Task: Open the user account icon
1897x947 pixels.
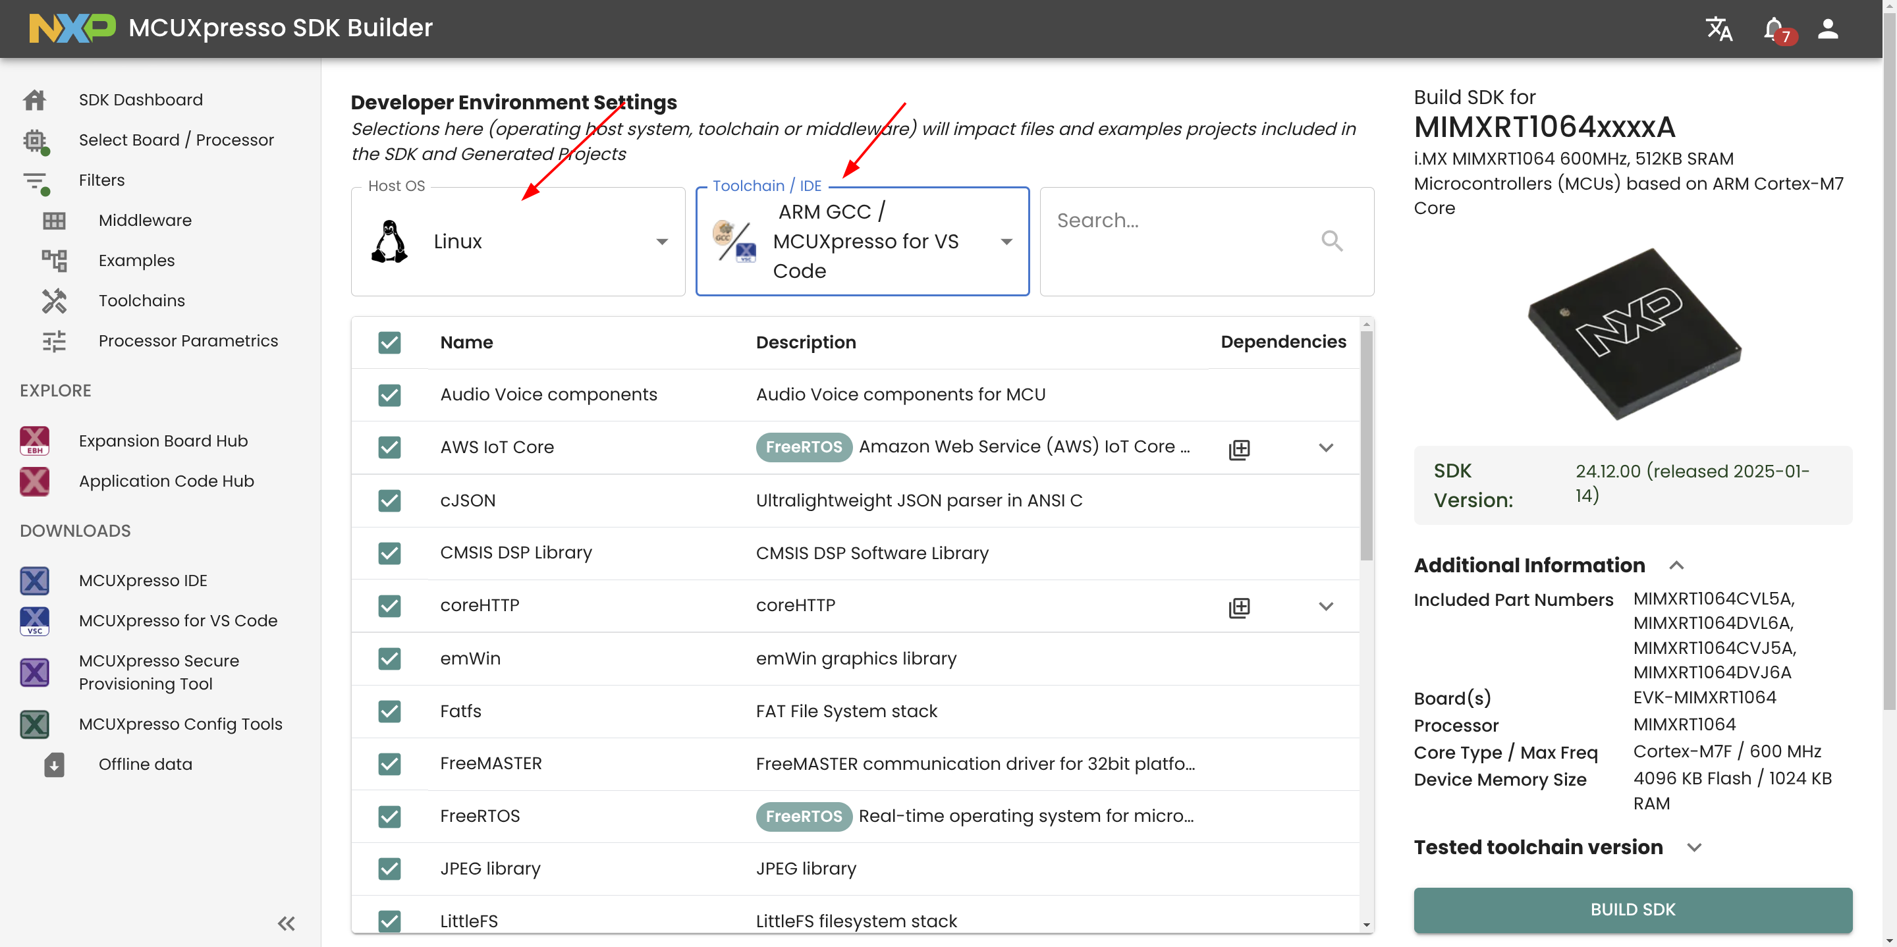Action: point(1828,29)
